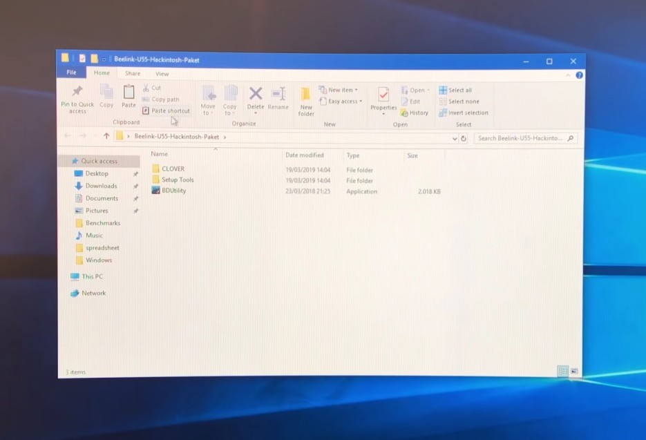Click the Delete X icon
The image size is (646, 440).
(x=256, y=94)
